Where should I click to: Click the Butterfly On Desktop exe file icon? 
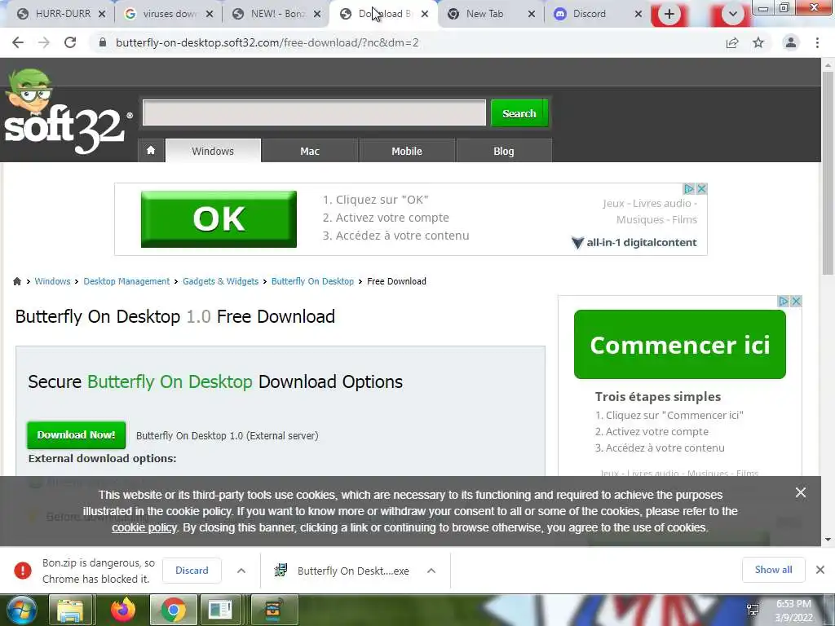point(281,570)
